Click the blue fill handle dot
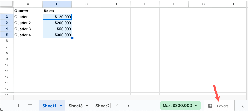 [72, 38]
